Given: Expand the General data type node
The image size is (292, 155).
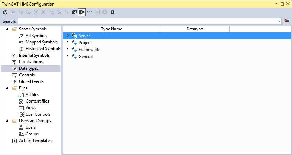Looking at the screenshot, I should point(67,56).
